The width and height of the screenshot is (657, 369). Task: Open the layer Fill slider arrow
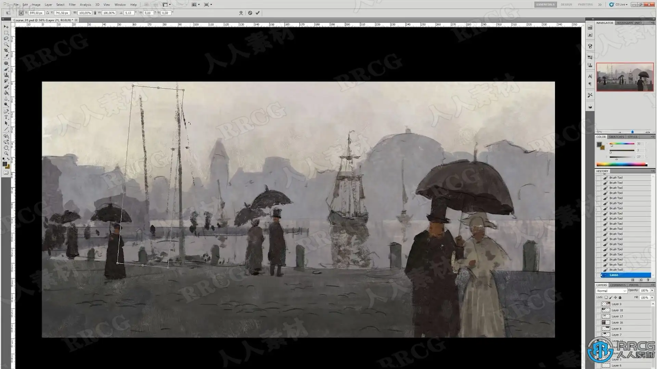point(652,298)
